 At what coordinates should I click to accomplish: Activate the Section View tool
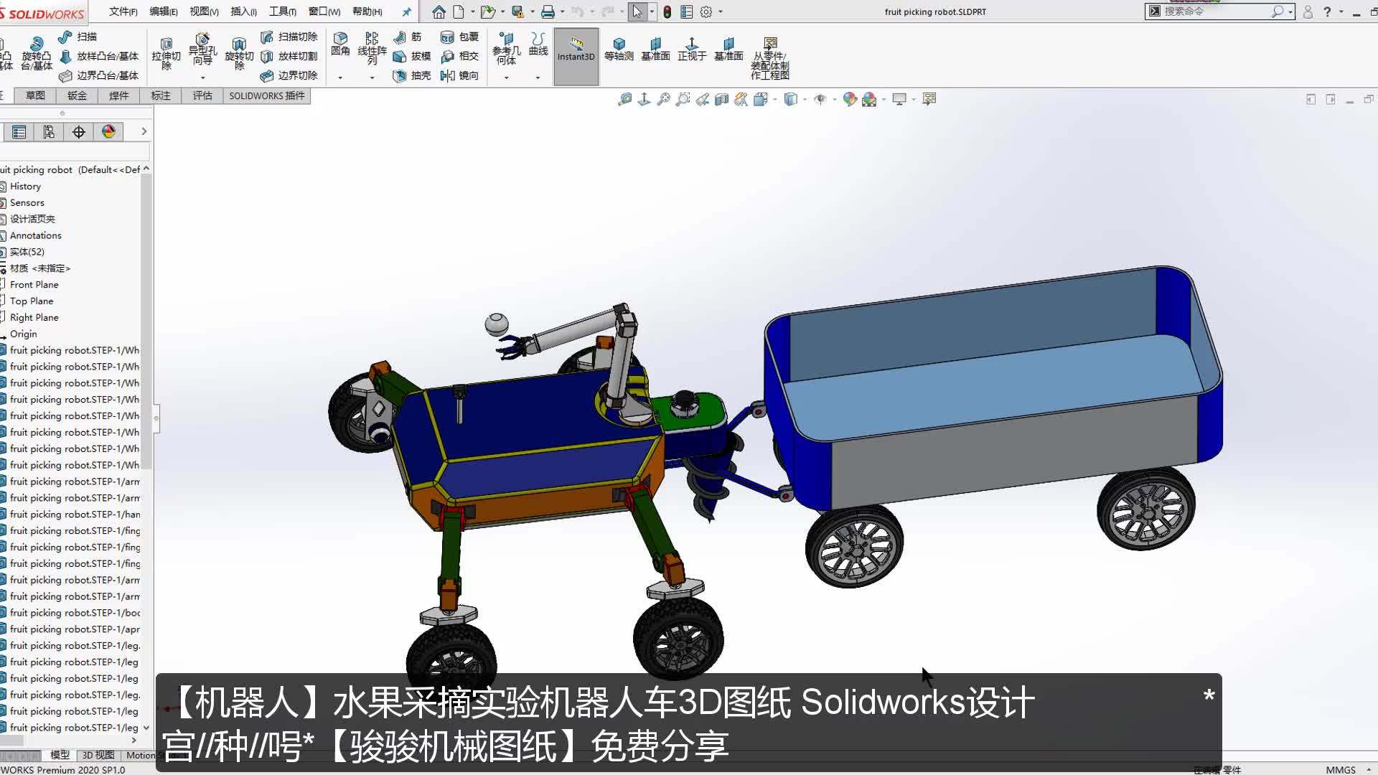coord(721,99)
